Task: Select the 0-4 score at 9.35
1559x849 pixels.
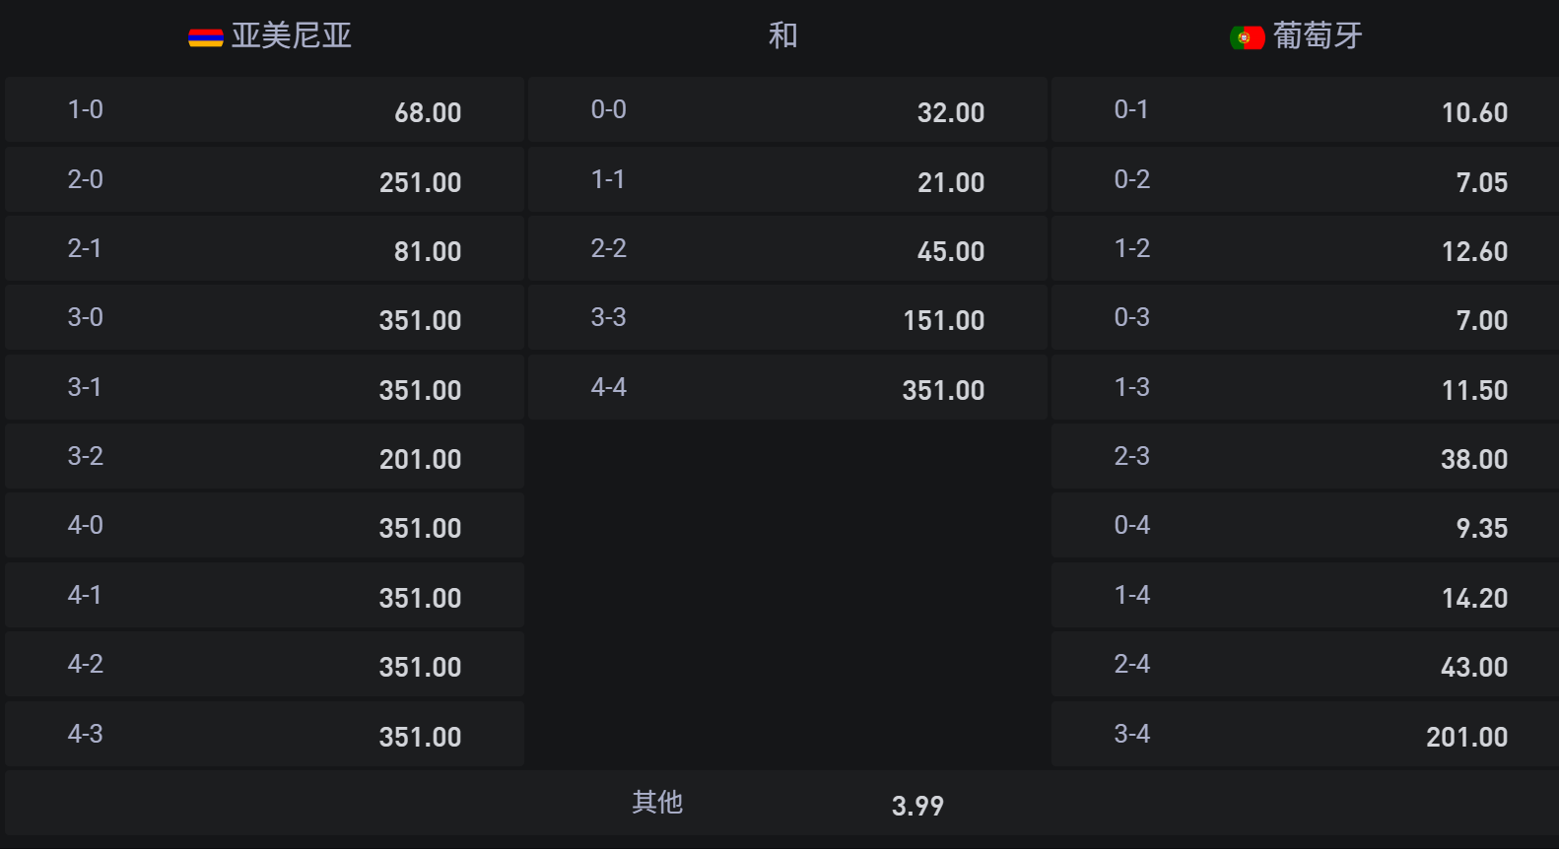Action: (x=1305, y=526)
